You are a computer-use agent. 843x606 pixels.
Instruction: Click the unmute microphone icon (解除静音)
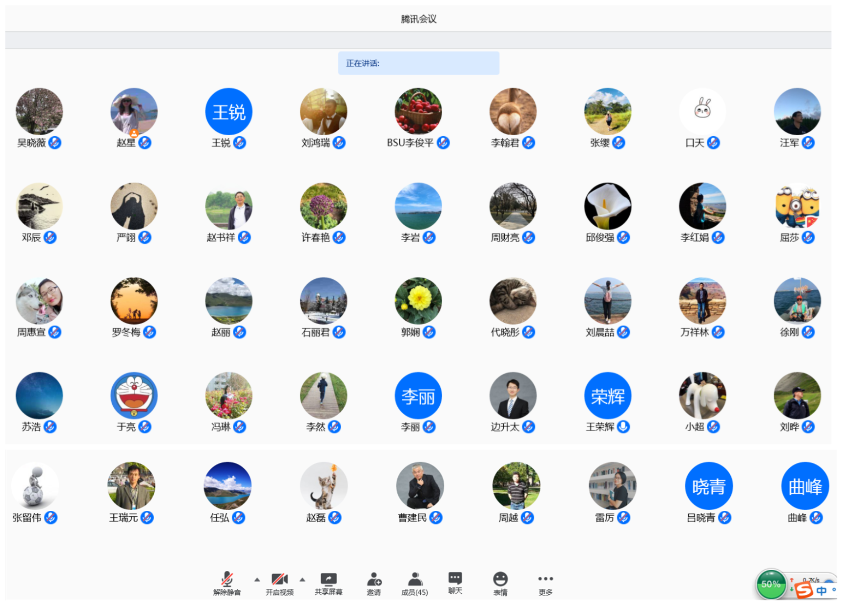coord(226,580)
